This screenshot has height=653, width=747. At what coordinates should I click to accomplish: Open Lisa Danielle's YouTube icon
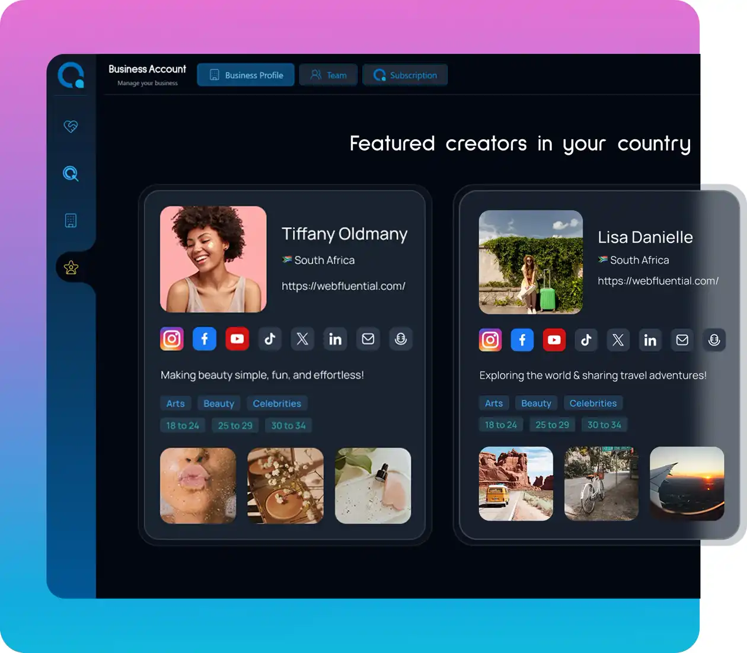point(554,340)
